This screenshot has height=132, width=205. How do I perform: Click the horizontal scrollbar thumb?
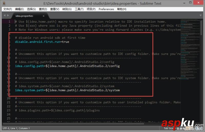coord(73,124)
